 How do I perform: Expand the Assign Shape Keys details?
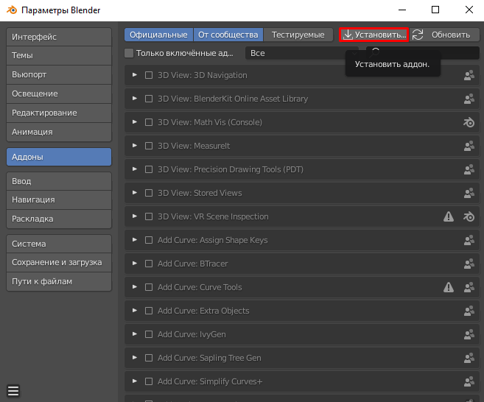(135, 240)
